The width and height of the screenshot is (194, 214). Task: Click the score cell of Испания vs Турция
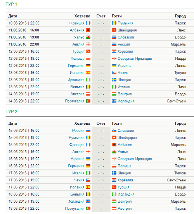(101, 187)
